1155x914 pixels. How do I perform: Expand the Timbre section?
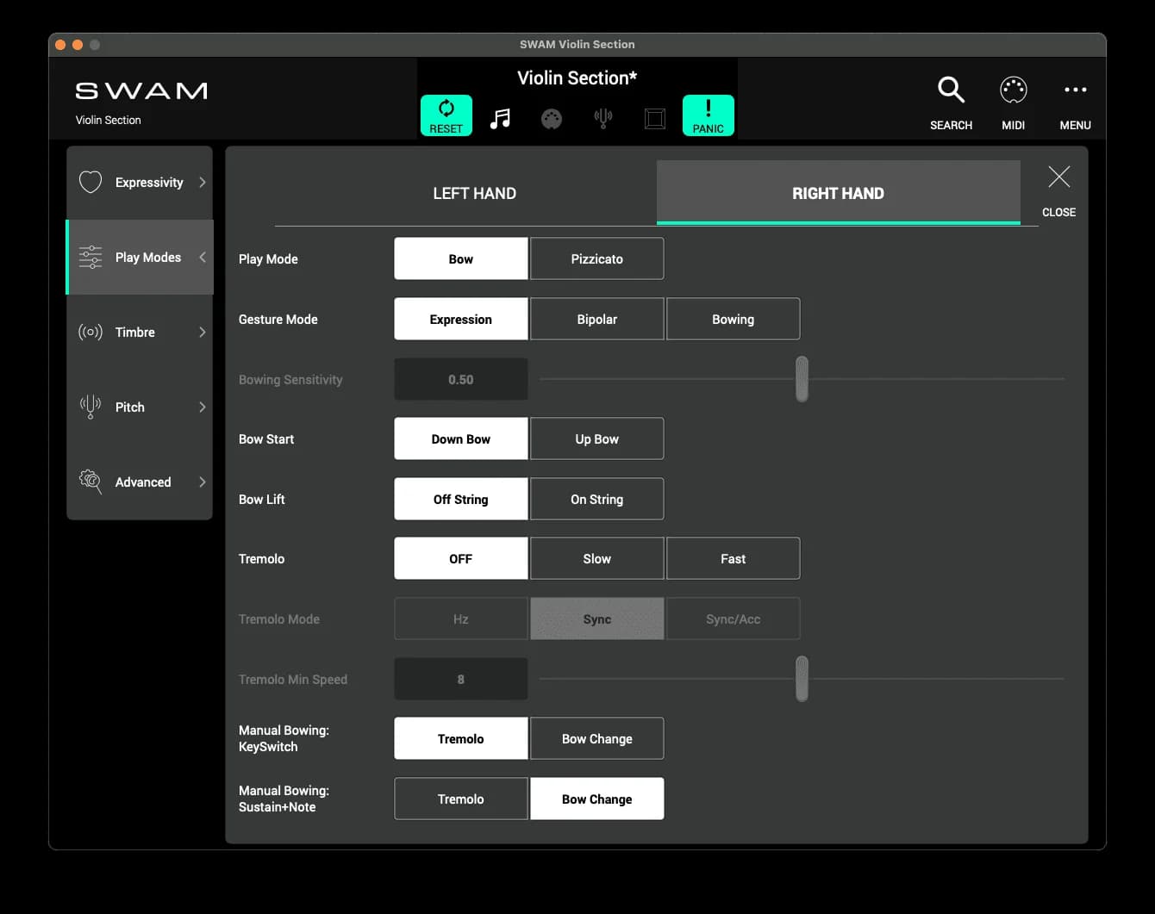pos(140,333)
